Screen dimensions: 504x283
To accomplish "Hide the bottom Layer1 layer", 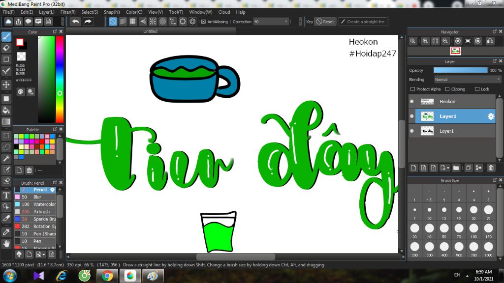I will coord(412,131).
